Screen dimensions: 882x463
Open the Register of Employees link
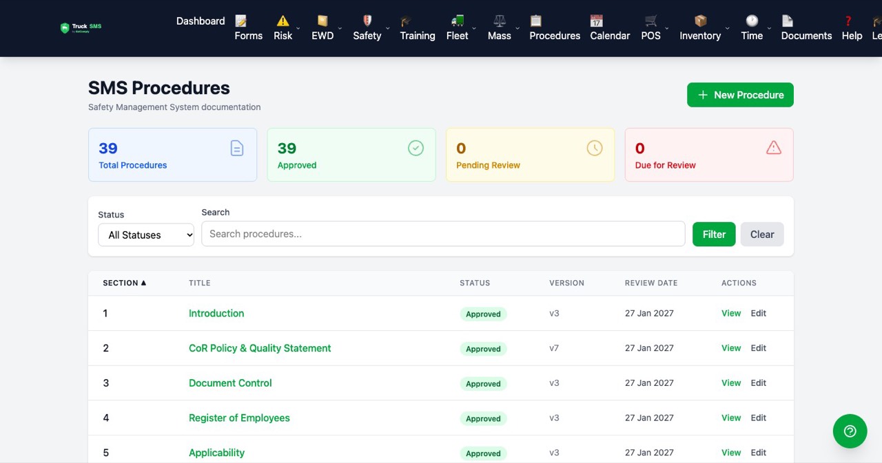pyautogui.click(x=239, y=418)
